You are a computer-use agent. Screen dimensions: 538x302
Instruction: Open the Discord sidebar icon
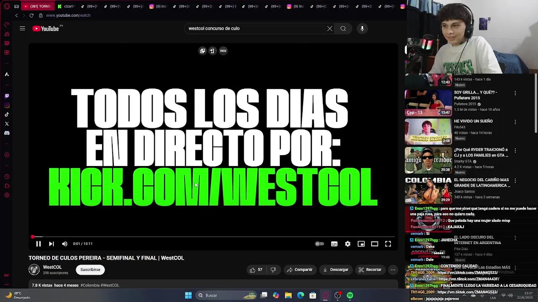[x=7, y=133]
